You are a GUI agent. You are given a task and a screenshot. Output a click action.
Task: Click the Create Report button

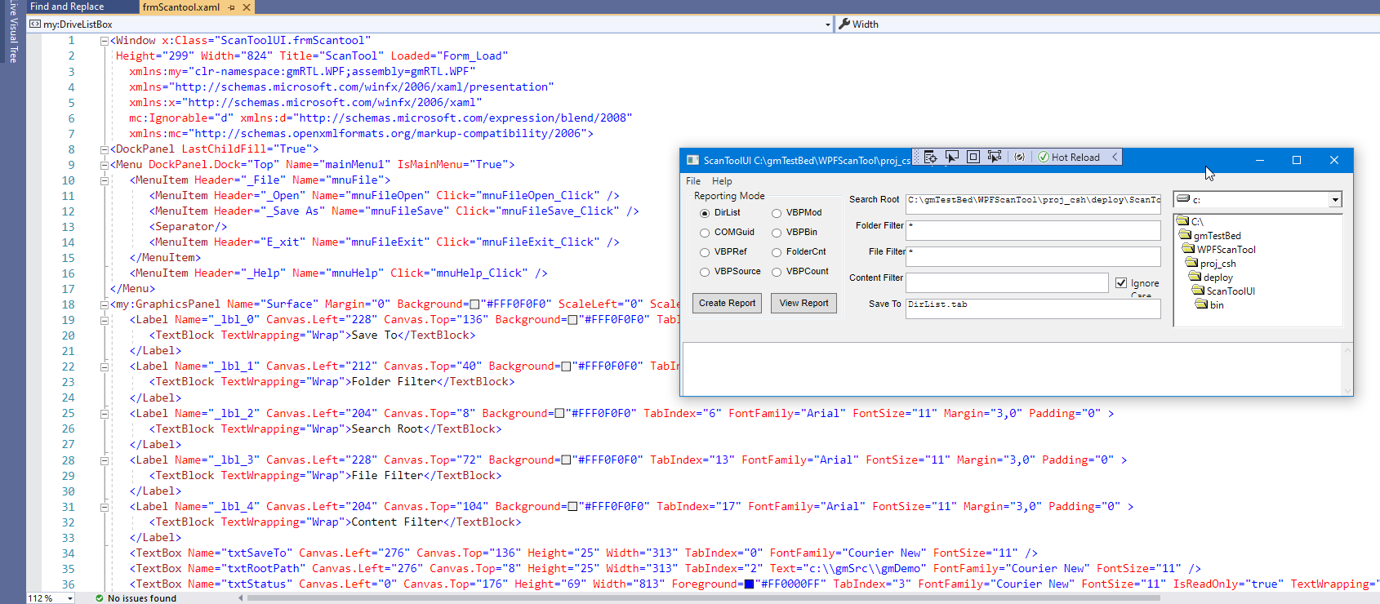click(728, 303)
